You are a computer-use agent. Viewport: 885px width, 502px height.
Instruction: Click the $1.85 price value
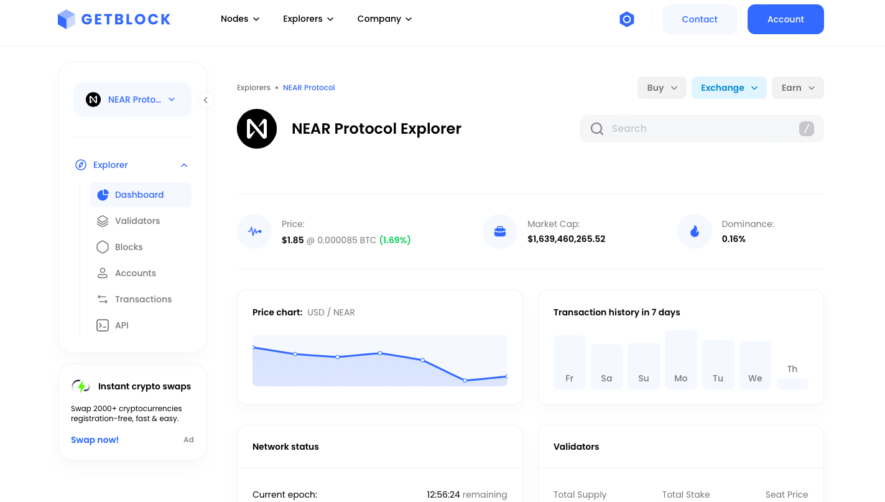click(x=293, y=240)
